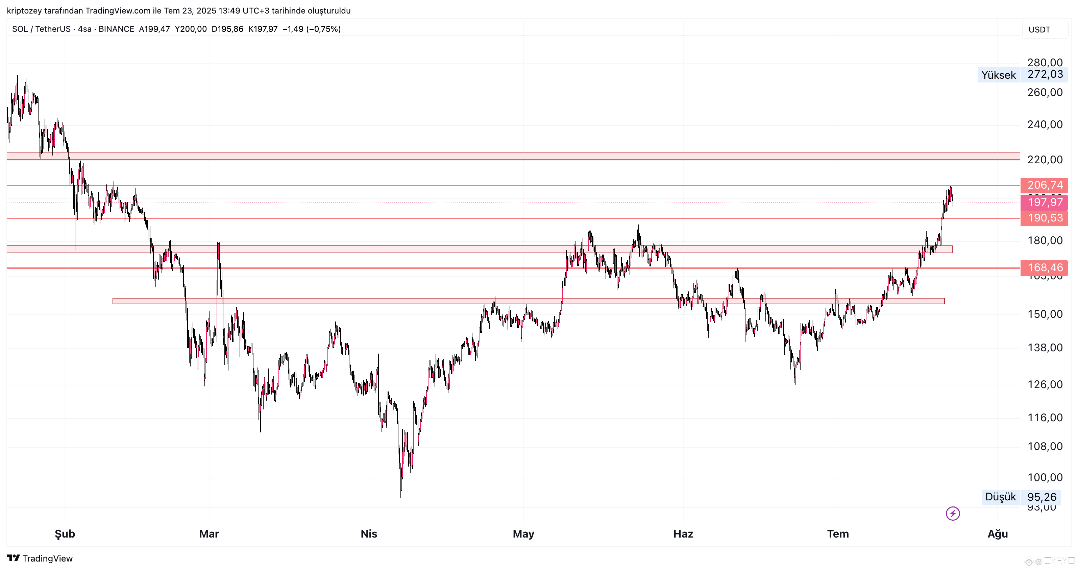Click the BINANCE exchange label
This screenshot has width=1078, height=570.
click(116, 29)
